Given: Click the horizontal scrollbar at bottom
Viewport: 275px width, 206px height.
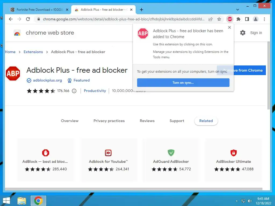Looking at the screenshot, I should (134, 189).
